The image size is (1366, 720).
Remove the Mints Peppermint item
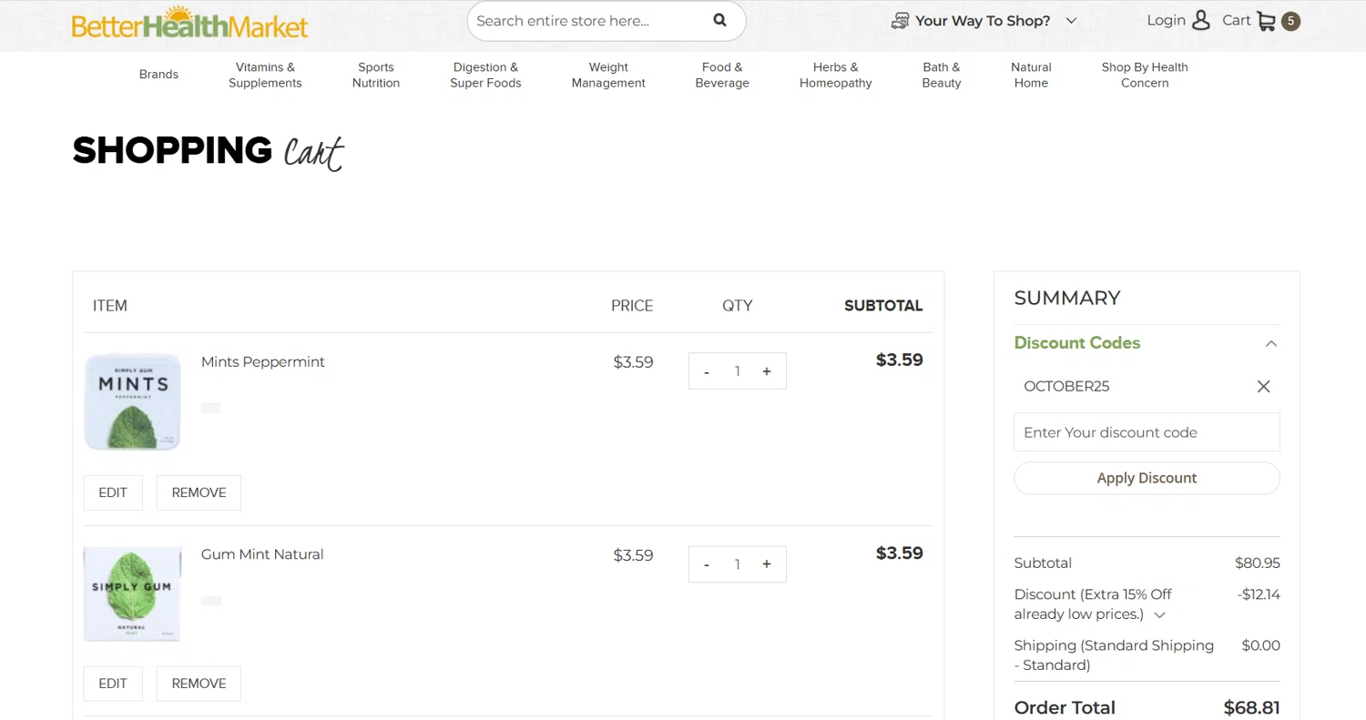point(199,492)
